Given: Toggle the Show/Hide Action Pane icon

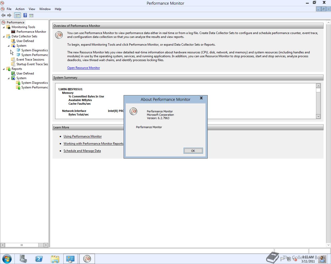Looking at the screenshot, I should [x=31, y=15].
